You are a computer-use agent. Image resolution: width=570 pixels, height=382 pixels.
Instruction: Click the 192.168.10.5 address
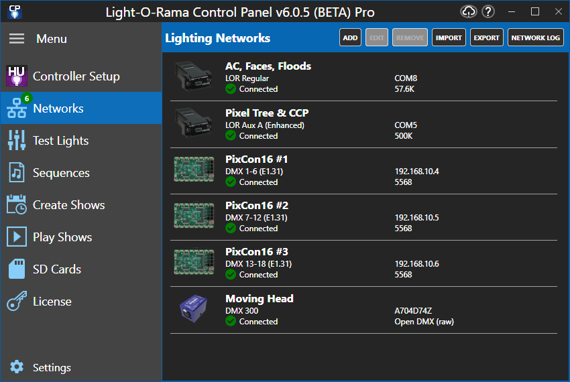pos(416,217)
